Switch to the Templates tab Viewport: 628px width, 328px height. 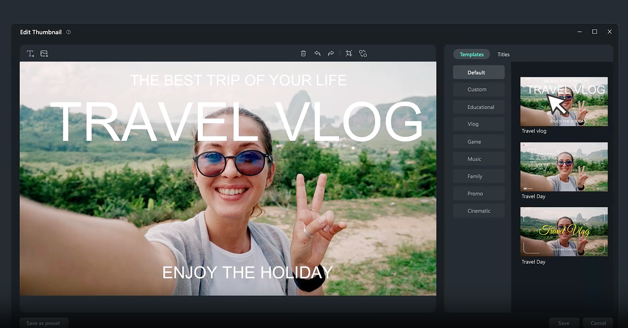471,54
